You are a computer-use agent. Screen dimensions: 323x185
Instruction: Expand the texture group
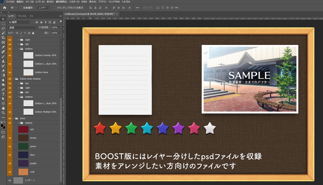click(x=19, y=123)
